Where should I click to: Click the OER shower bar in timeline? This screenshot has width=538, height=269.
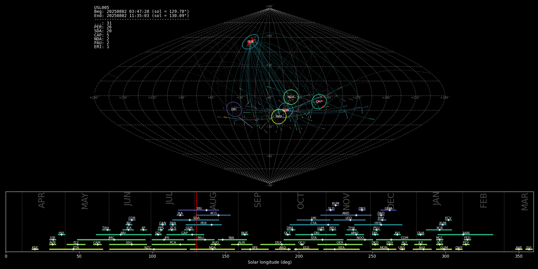(x=340, y=244)
